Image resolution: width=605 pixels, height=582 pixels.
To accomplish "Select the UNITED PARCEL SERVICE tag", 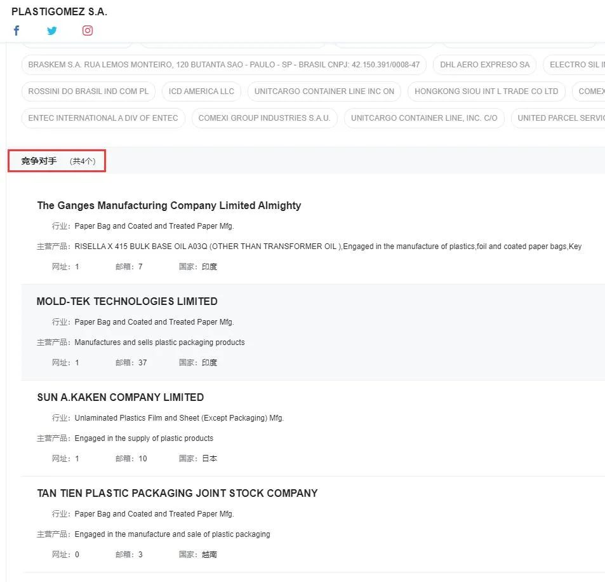I will coord(558,118).
